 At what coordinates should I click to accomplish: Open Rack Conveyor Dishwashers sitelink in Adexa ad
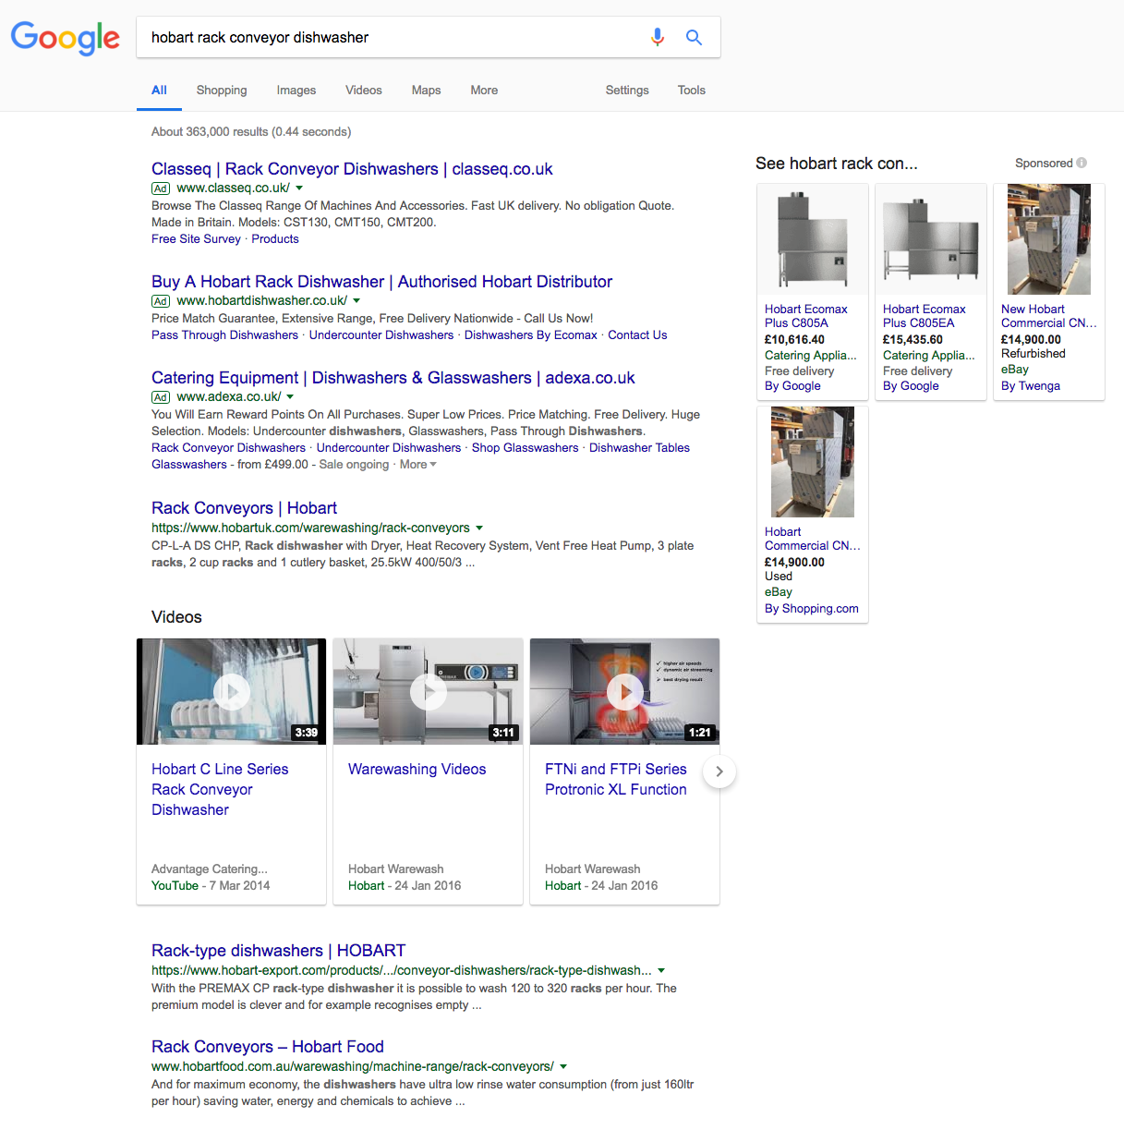[228, 448]
